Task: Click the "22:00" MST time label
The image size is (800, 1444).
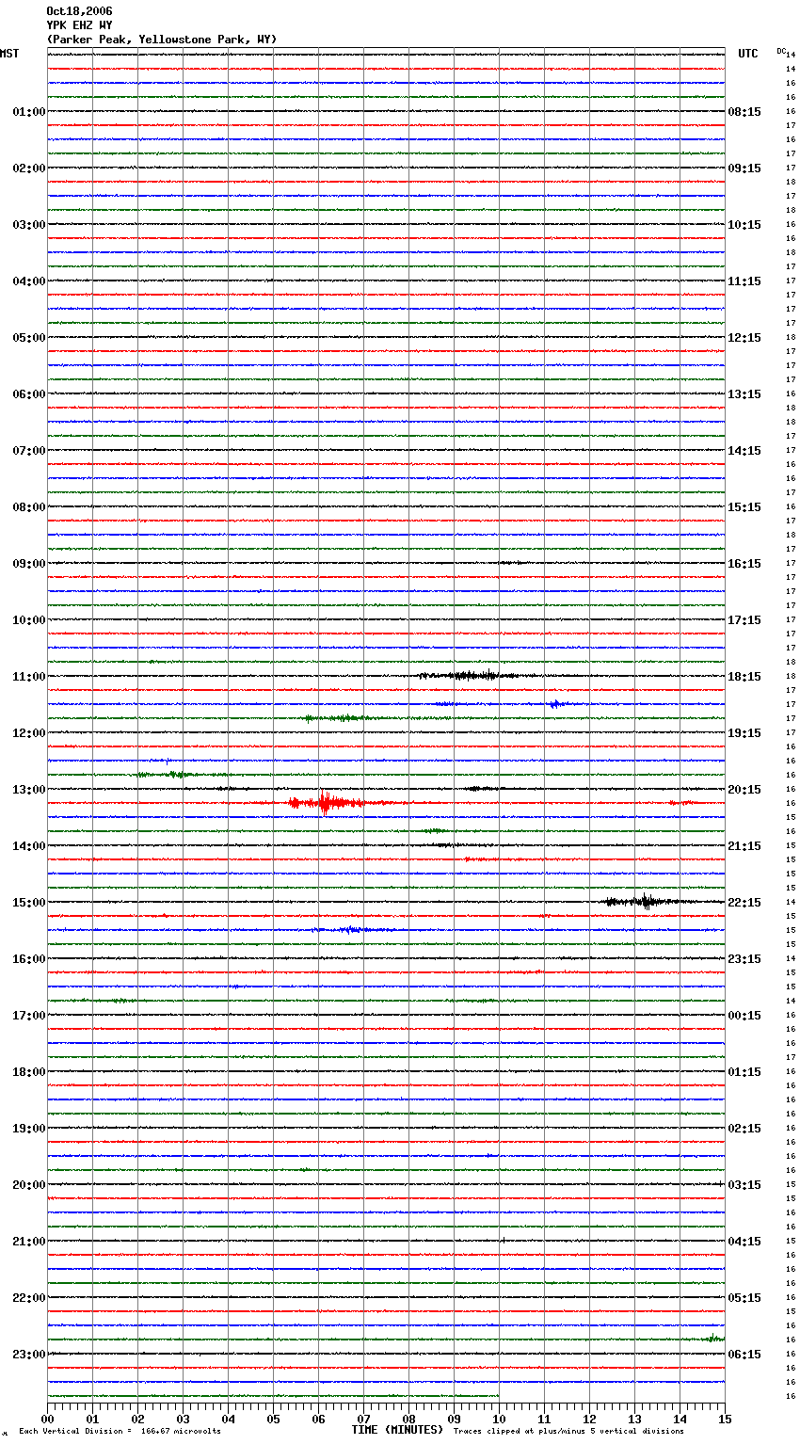Action: click(28, 1298)
